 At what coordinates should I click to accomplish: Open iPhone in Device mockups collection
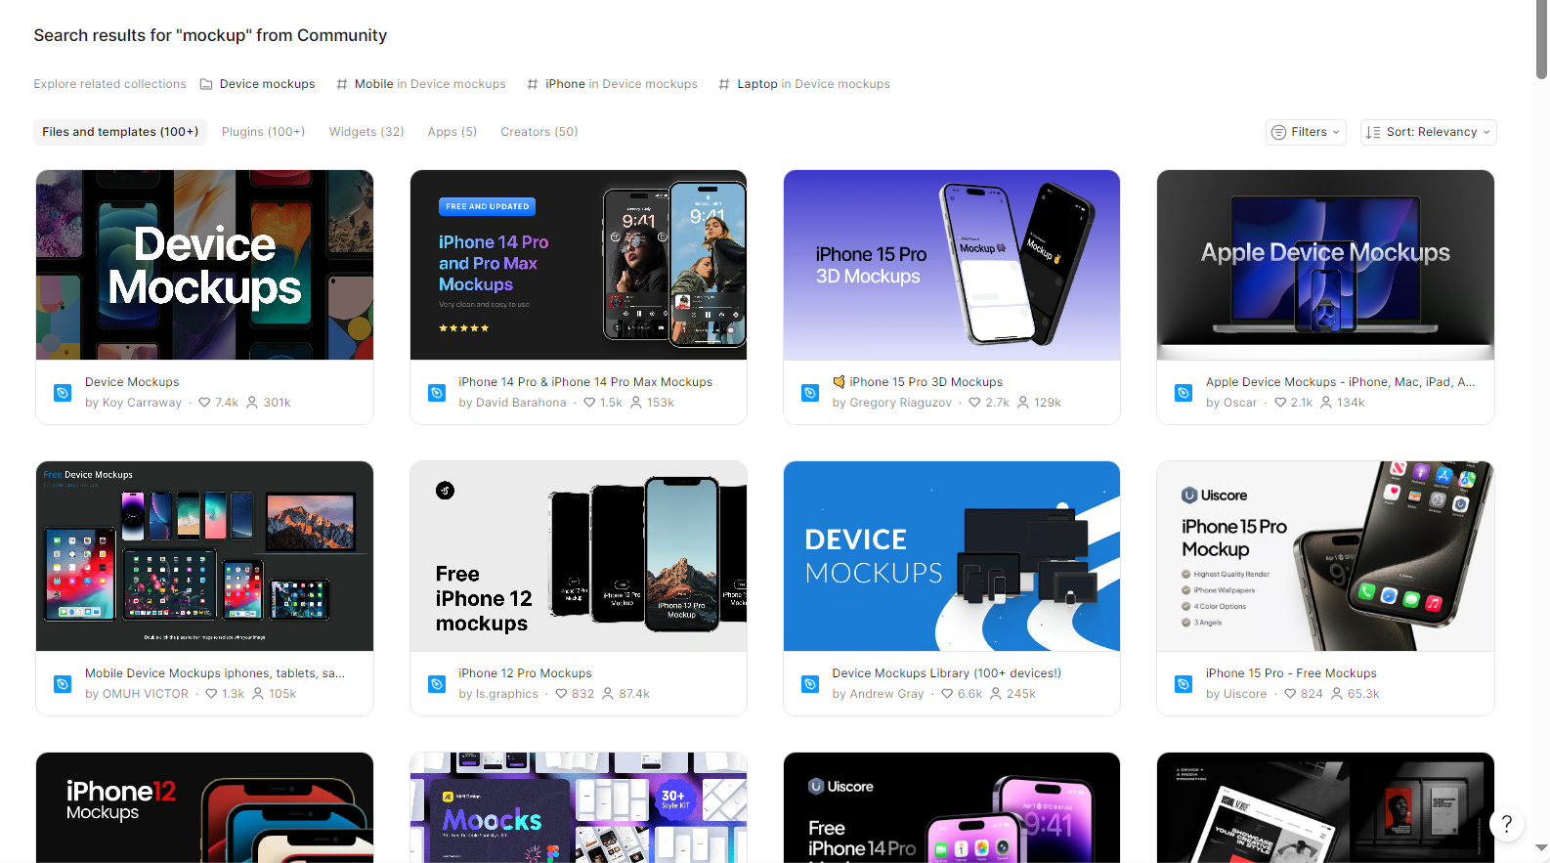(x=613, y=84)
